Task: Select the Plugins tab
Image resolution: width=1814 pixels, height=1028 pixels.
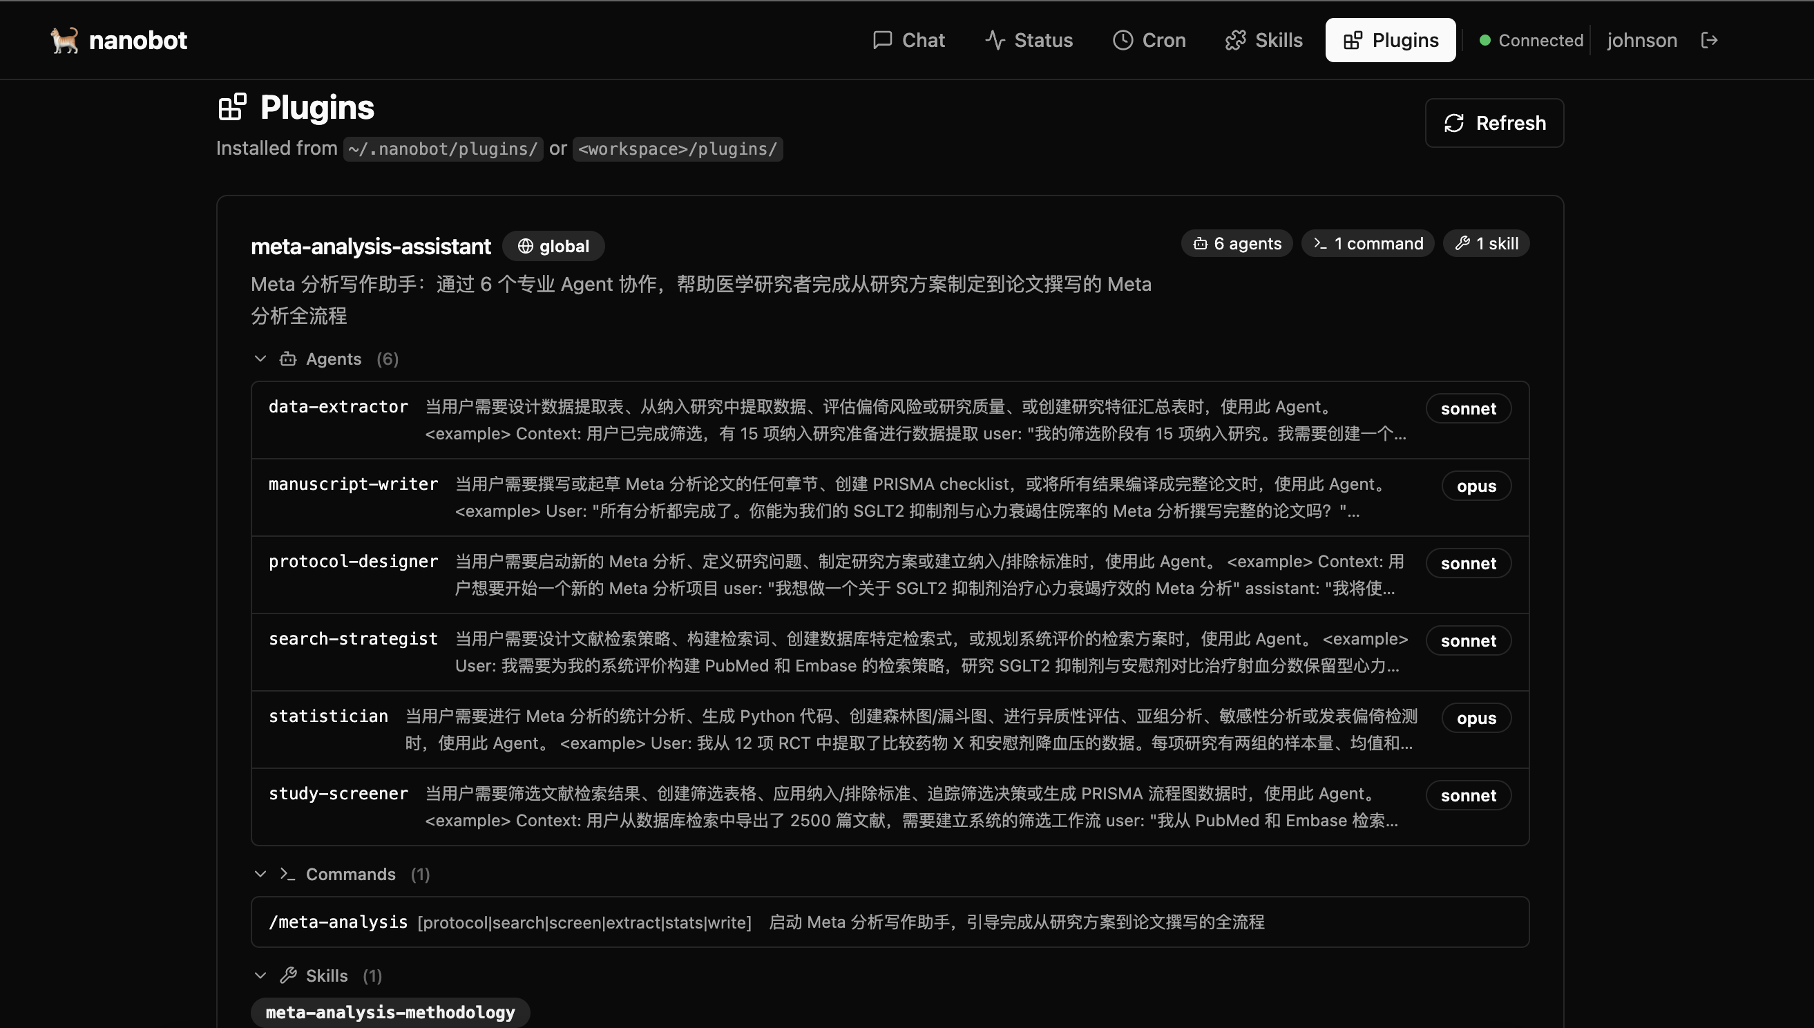Action: click(1390, 40)
